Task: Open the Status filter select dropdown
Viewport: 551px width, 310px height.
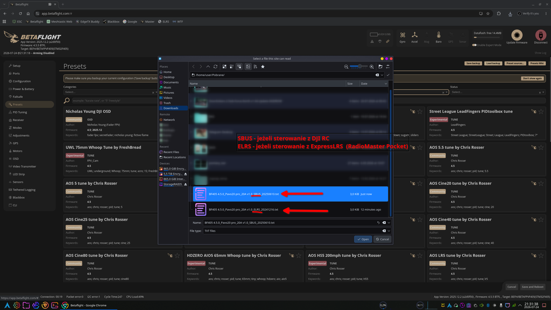Action: pos(498,92)
